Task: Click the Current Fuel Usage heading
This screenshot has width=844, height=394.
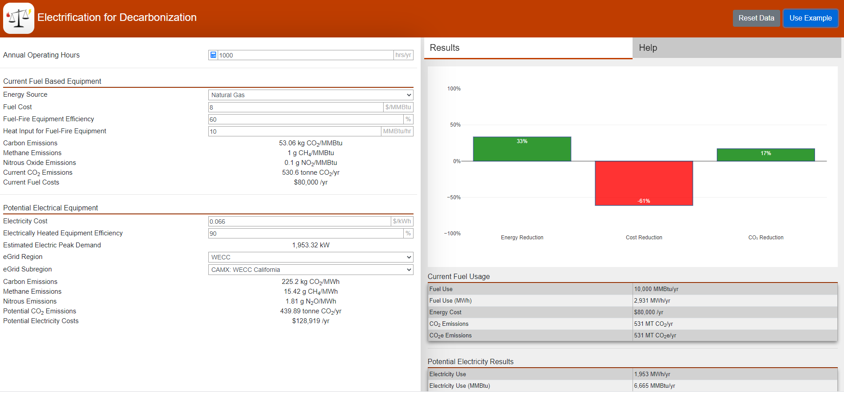Action: [x=459, y=276]
